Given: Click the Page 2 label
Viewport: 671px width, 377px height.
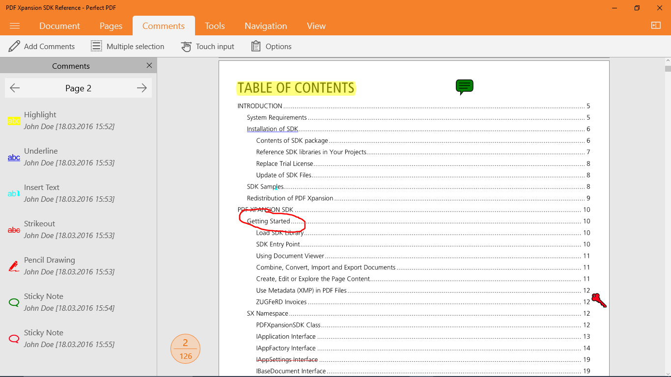Looking at the screenshot, I should point(78,88).
